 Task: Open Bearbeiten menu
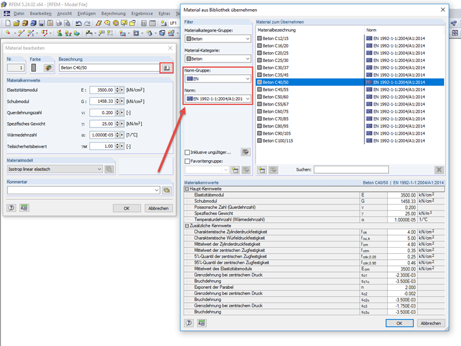41,13
